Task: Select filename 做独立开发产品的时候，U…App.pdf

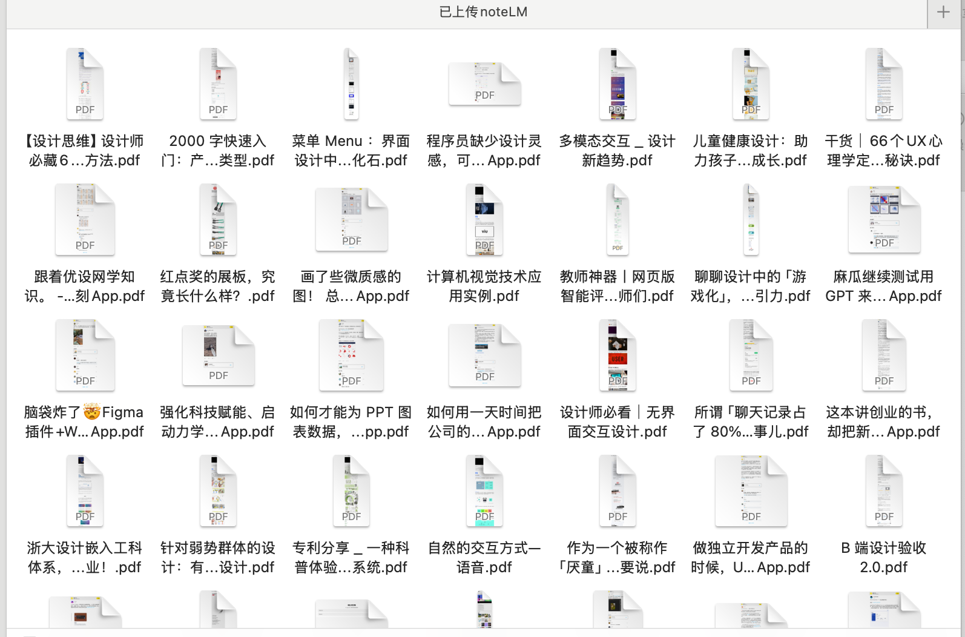Action: point(751,558)
